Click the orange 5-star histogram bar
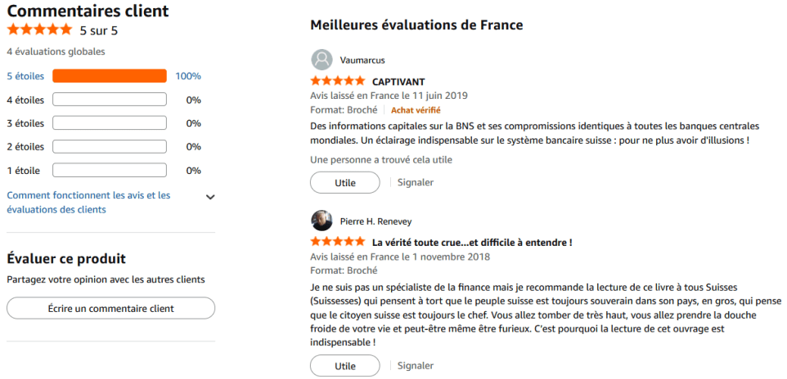787x379 pixels. pyautogui.click(x=110, y=76)
